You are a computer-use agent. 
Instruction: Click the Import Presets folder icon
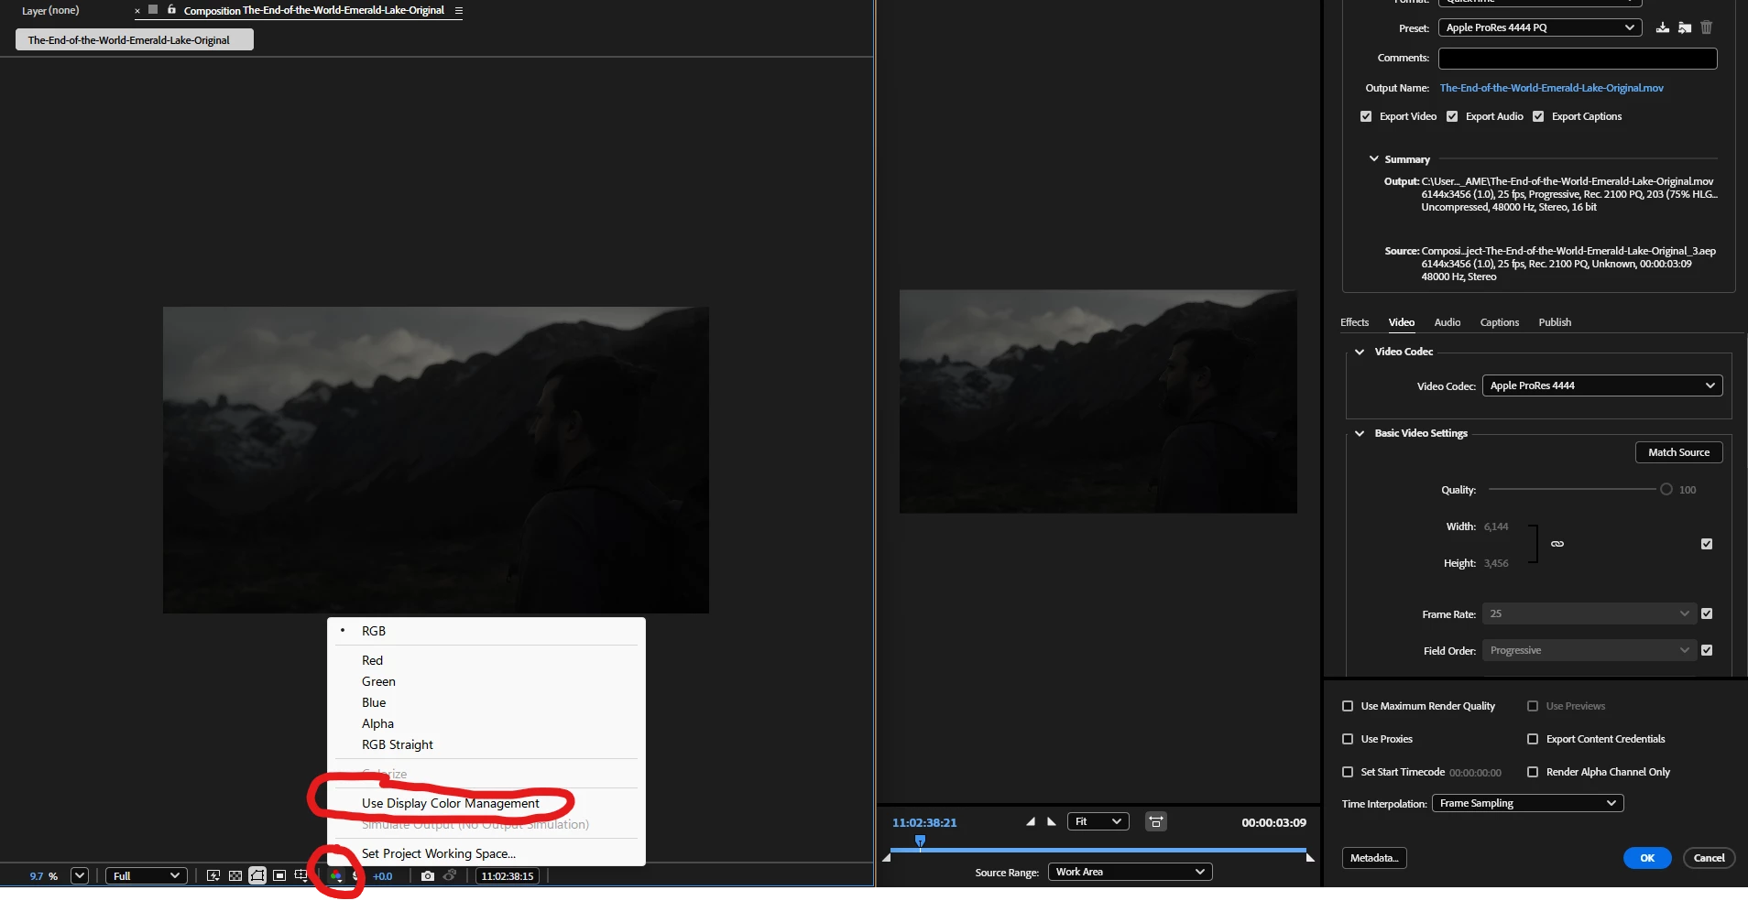[1685, 27]
